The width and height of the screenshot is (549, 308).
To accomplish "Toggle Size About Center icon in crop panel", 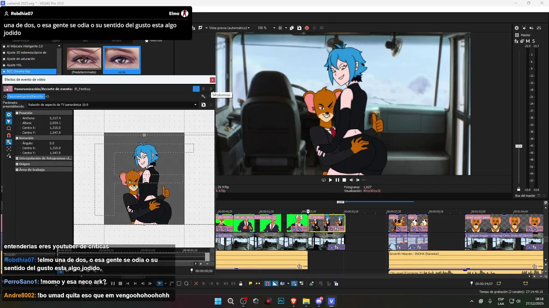I will 9,149.
